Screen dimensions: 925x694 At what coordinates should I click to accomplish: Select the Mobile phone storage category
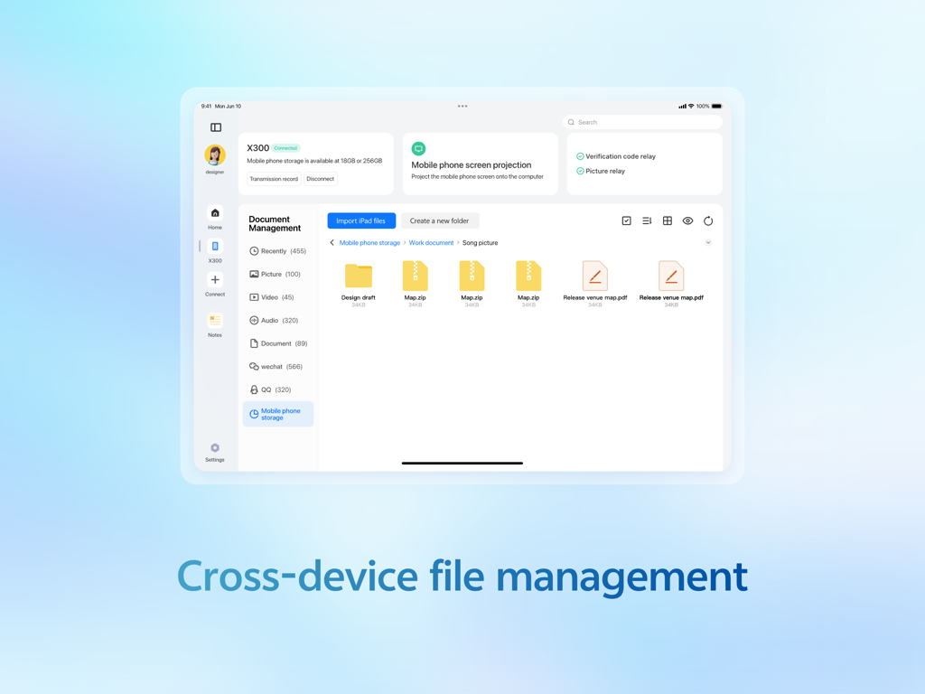click(277, 413)
